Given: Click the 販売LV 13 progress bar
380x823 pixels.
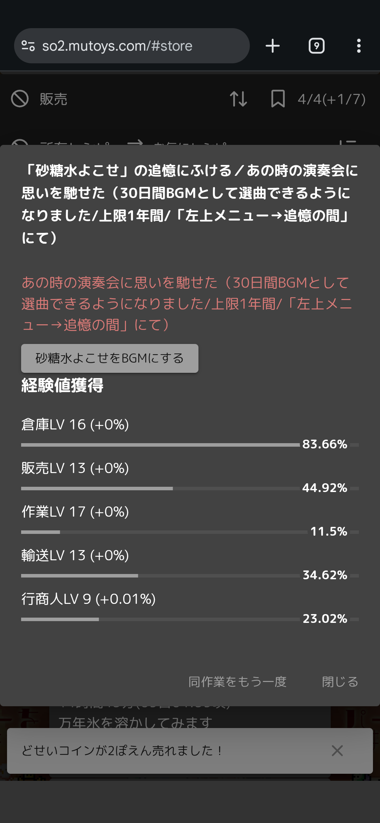Looking at the screenshot, I should (190, 489).
